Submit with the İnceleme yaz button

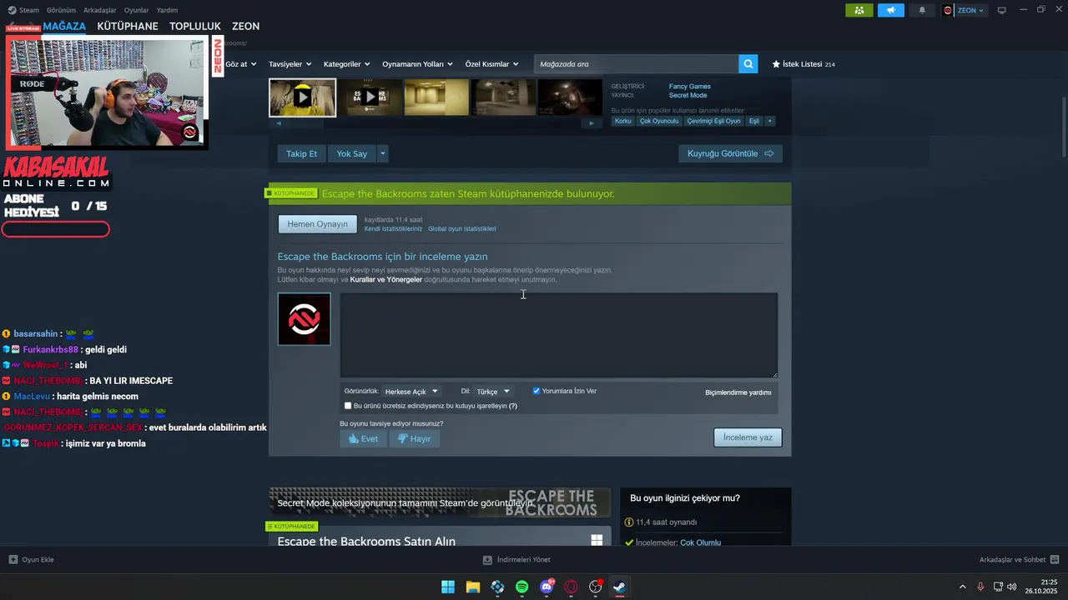click(x=748, y=437)
